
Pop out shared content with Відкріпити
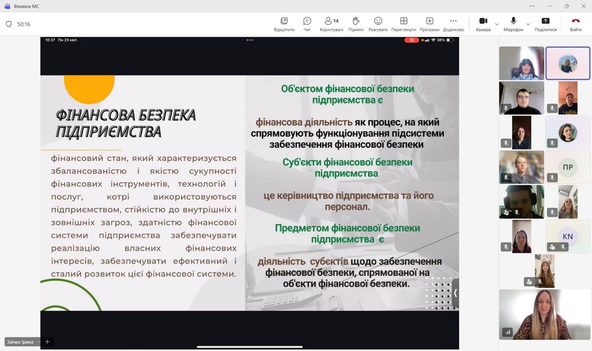pyautogui.click(x=284, y=24)
